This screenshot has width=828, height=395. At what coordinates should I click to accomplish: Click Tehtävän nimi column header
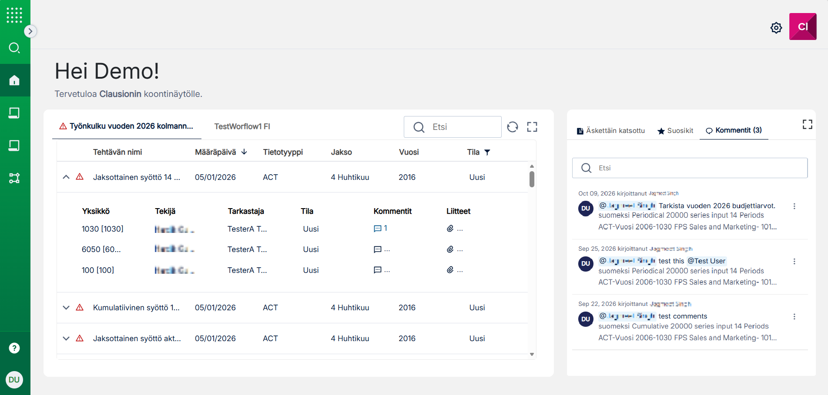point(117,152)
